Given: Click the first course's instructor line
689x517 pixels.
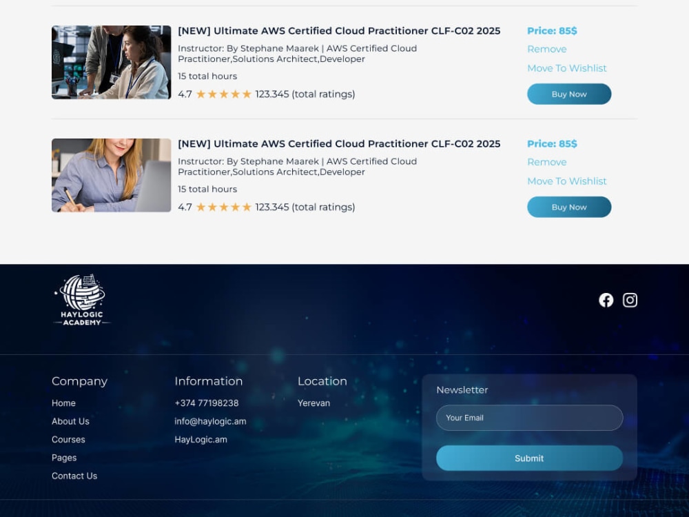Looking at the screenshot, I should click(x=298, y=54).
